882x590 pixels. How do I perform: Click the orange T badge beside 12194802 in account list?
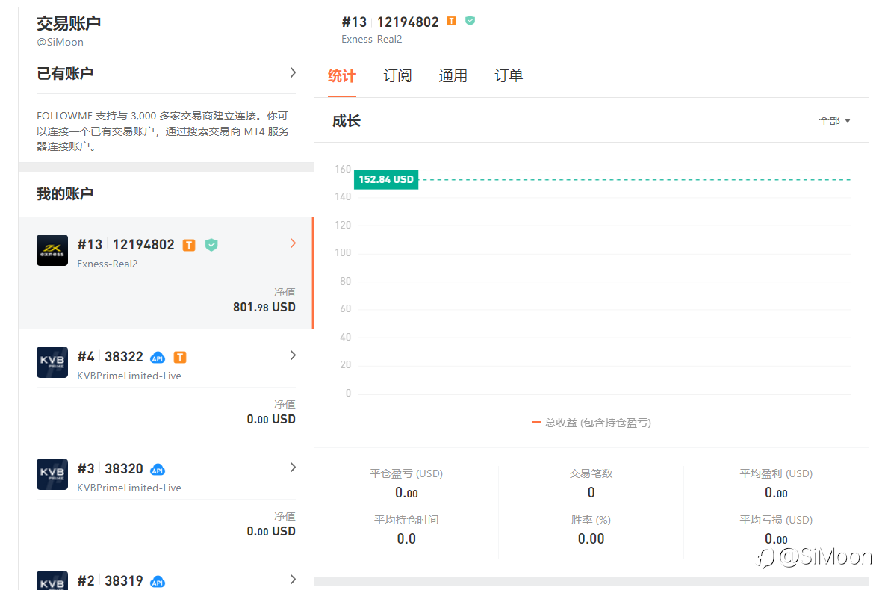click(189, 245)
